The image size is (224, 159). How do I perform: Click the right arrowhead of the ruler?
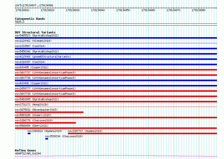tap(216, 8)
